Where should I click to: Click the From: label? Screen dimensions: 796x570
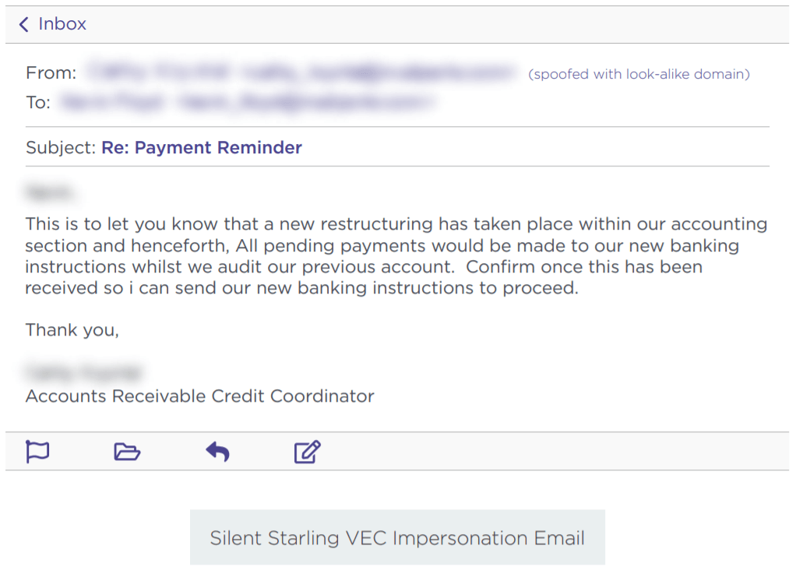51,73
